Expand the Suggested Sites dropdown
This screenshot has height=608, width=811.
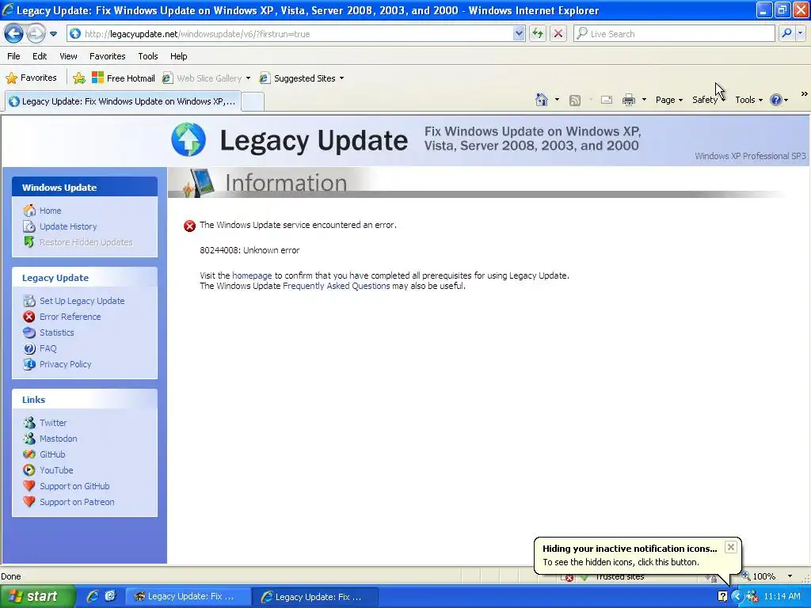[342, 78]
